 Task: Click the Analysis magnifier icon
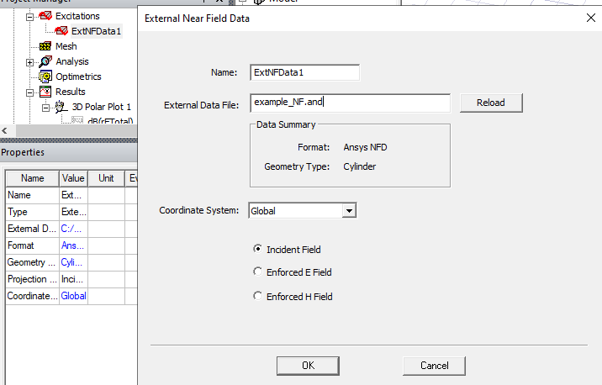click(45, 61)
